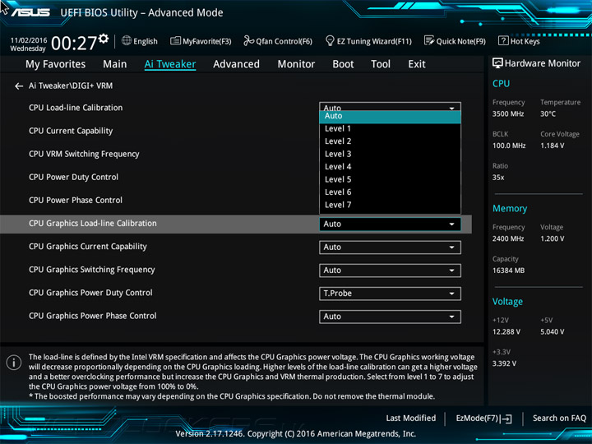
Task: Select Level 1 from the dropdown list
Action: click(390, 129)
